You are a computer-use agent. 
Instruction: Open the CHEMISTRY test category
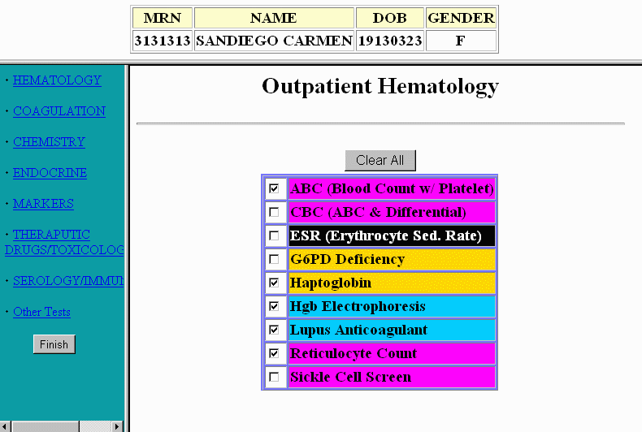pyautogui.click(x=49, y=142)
